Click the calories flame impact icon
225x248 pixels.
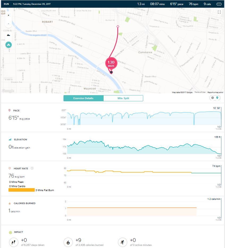pos(68,242)
